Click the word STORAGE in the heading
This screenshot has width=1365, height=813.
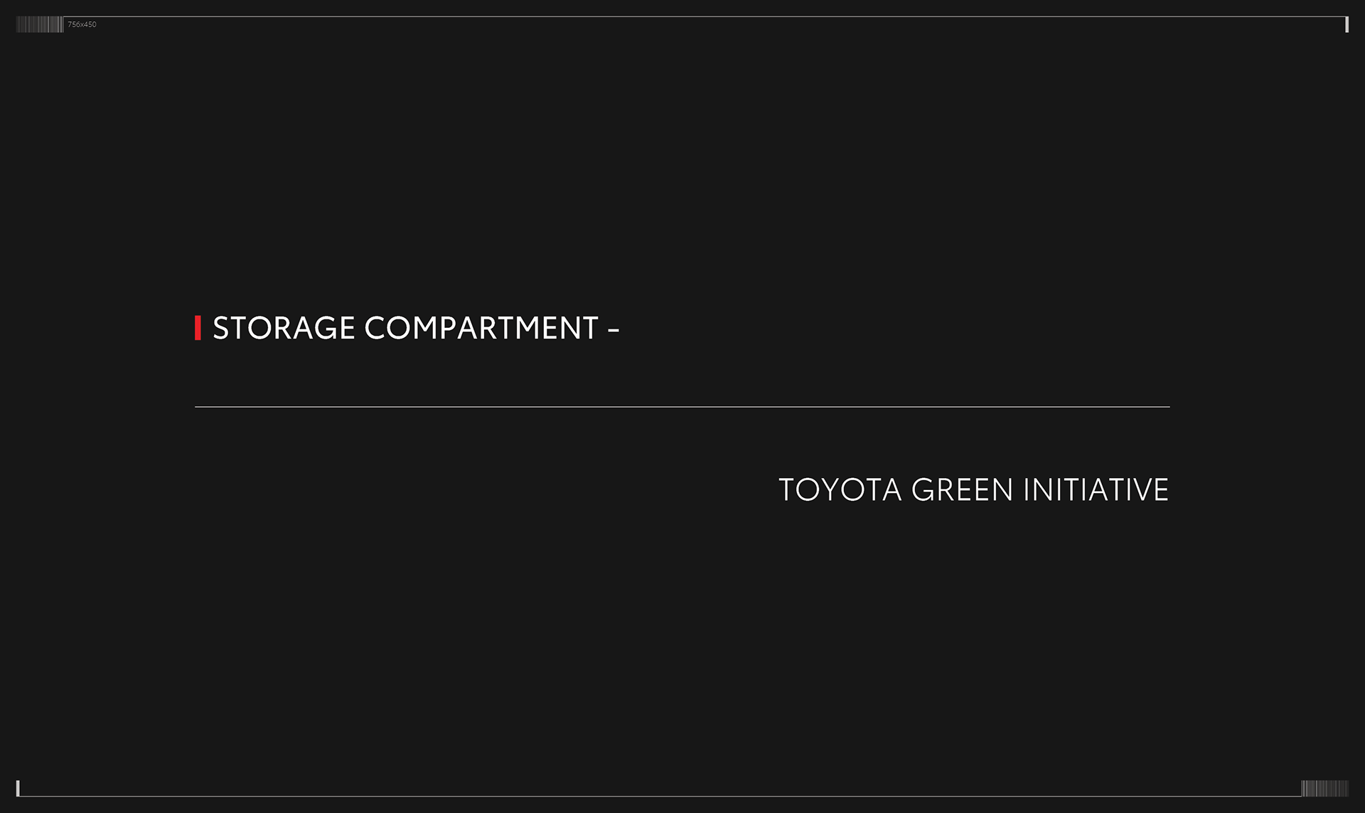coord(284,329)
